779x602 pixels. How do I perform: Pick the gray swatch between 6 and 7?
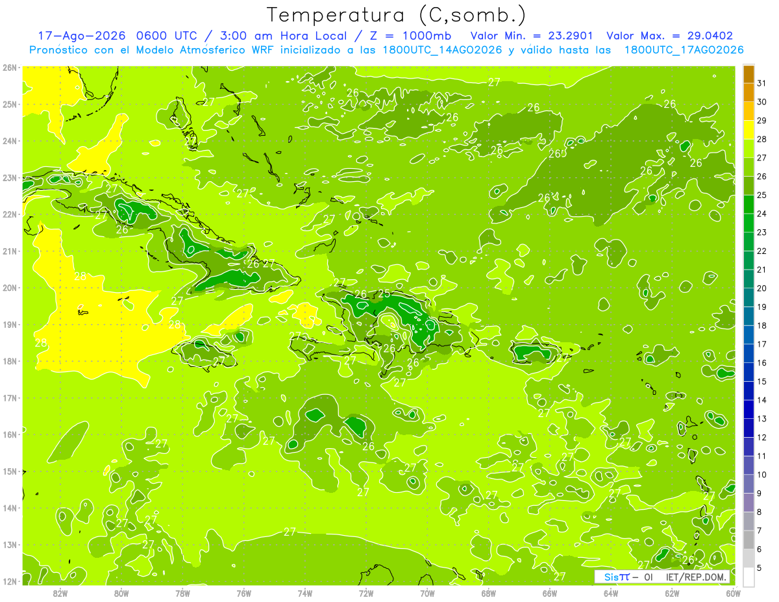(748, 540)
